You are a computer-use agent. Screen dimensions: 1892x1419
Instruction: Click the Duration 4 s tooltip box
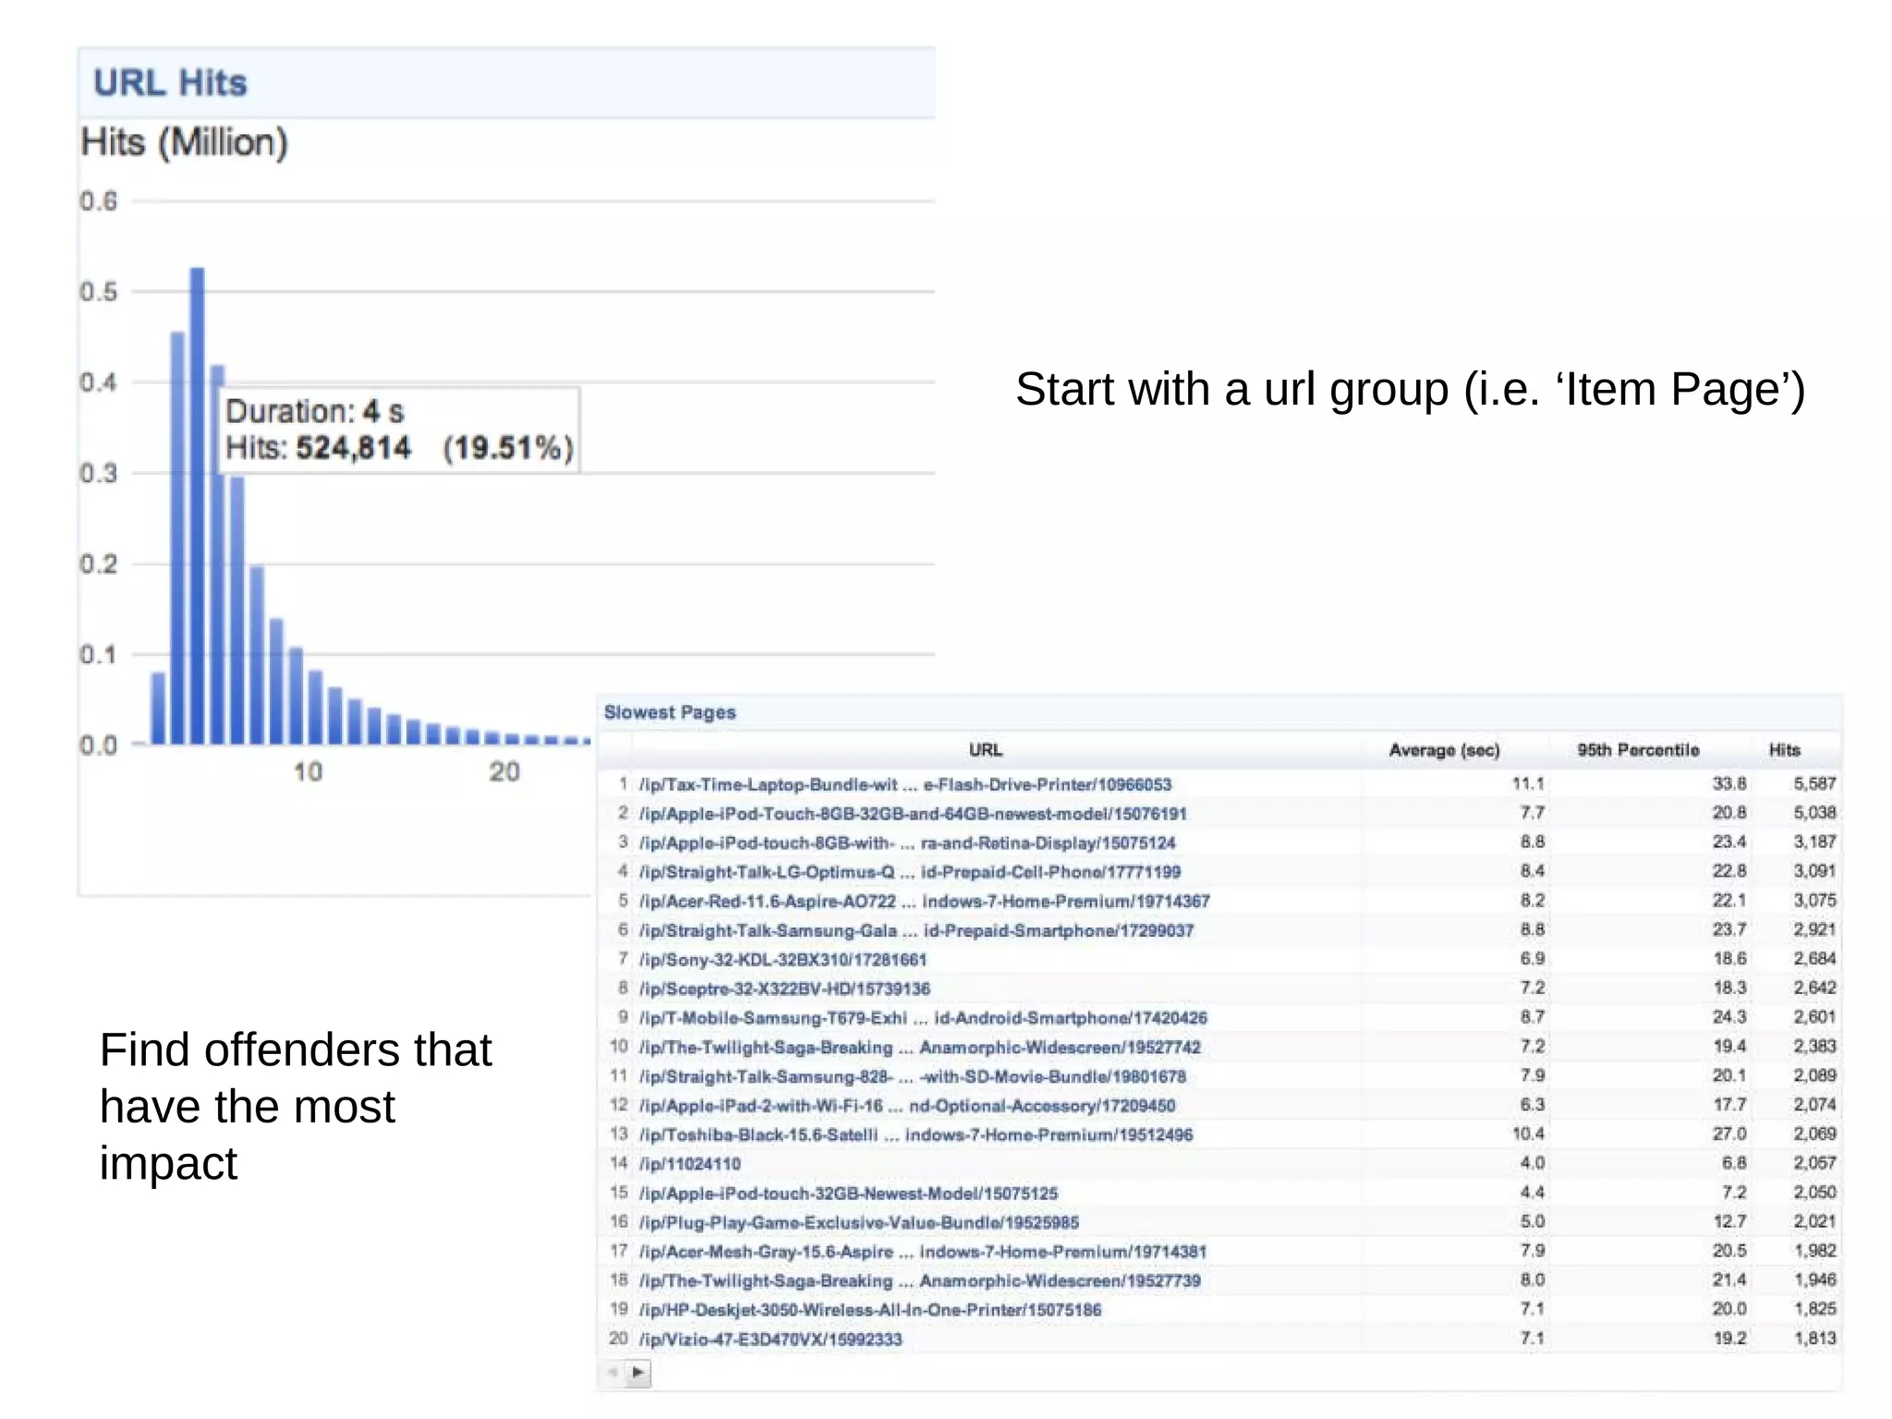pyautogui.click(x=399, y=431)
